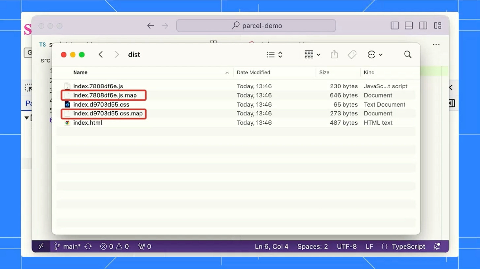
Task: Toggle the Name column sort arrow
Action: click(227, 73)
